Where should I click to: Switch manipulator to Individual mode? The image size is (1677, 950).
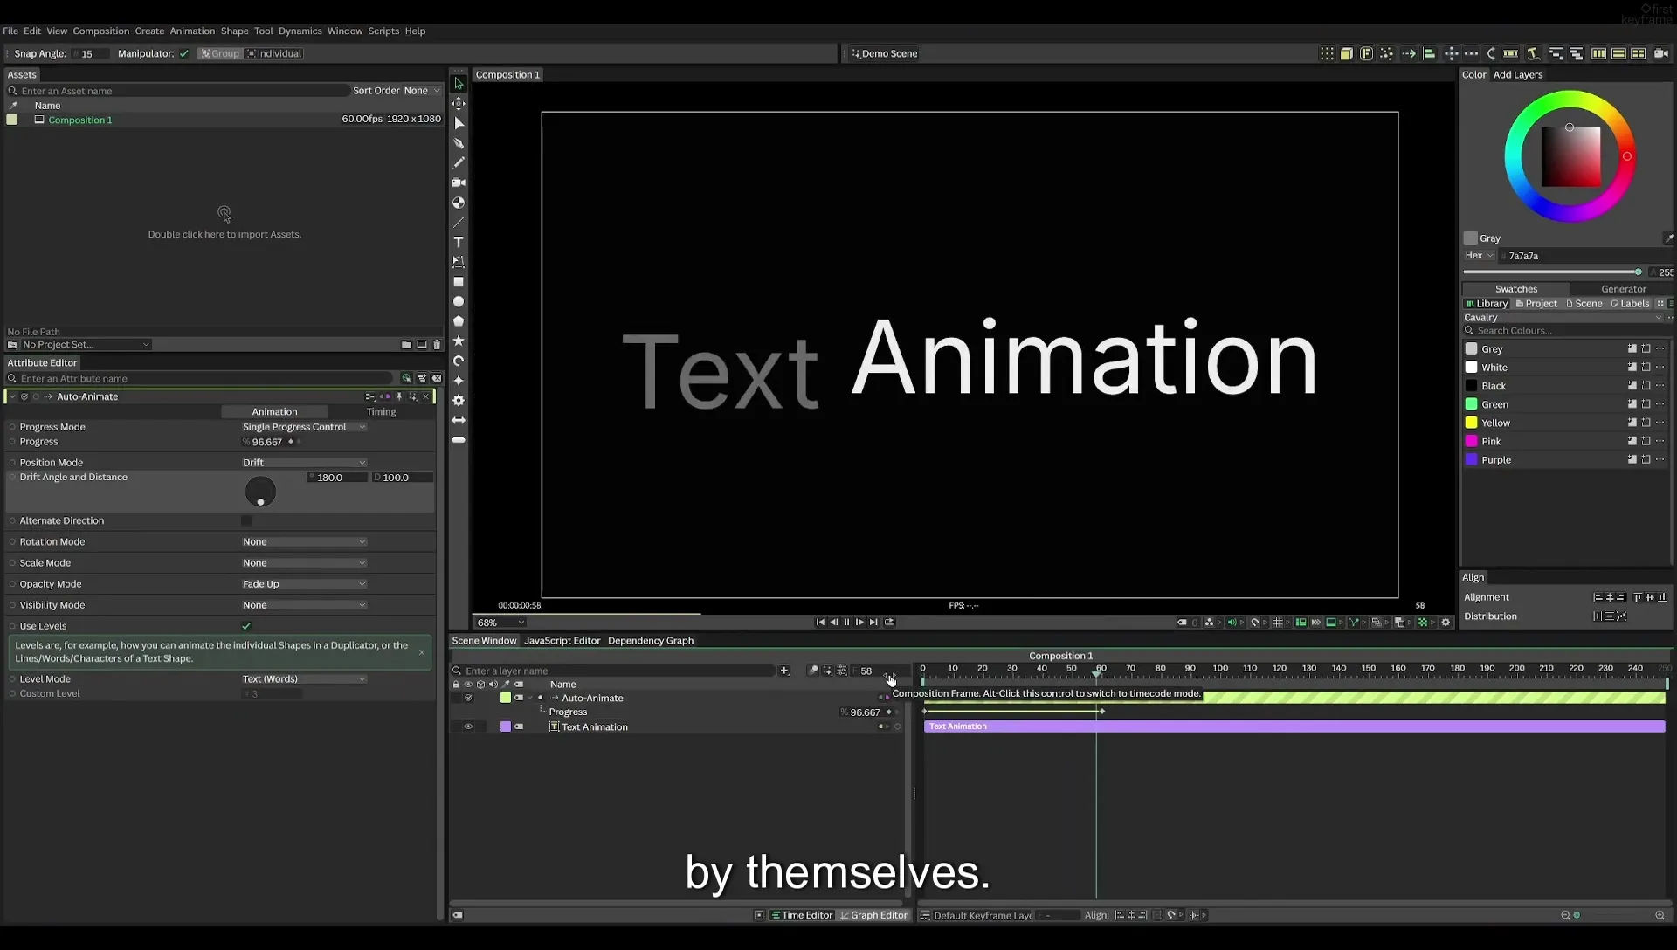click(x=274, y=53)
